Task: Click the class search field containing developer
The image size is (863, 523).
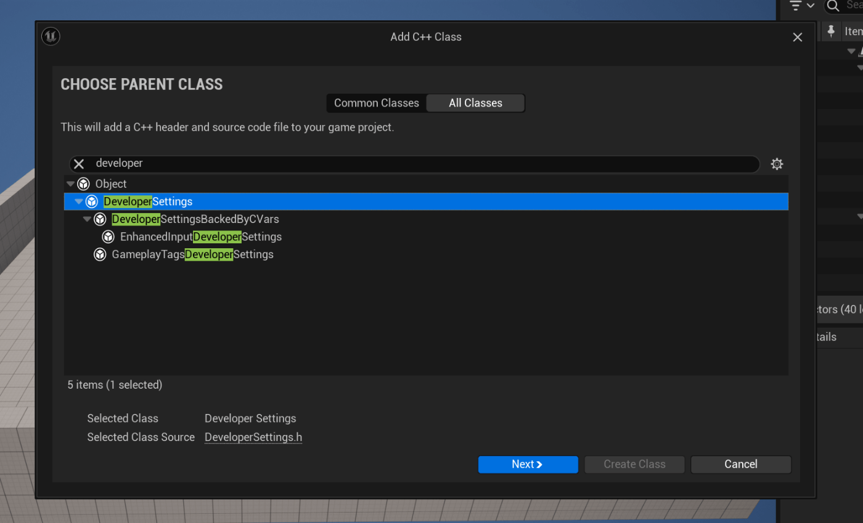Action: click(x=414, y=164)
